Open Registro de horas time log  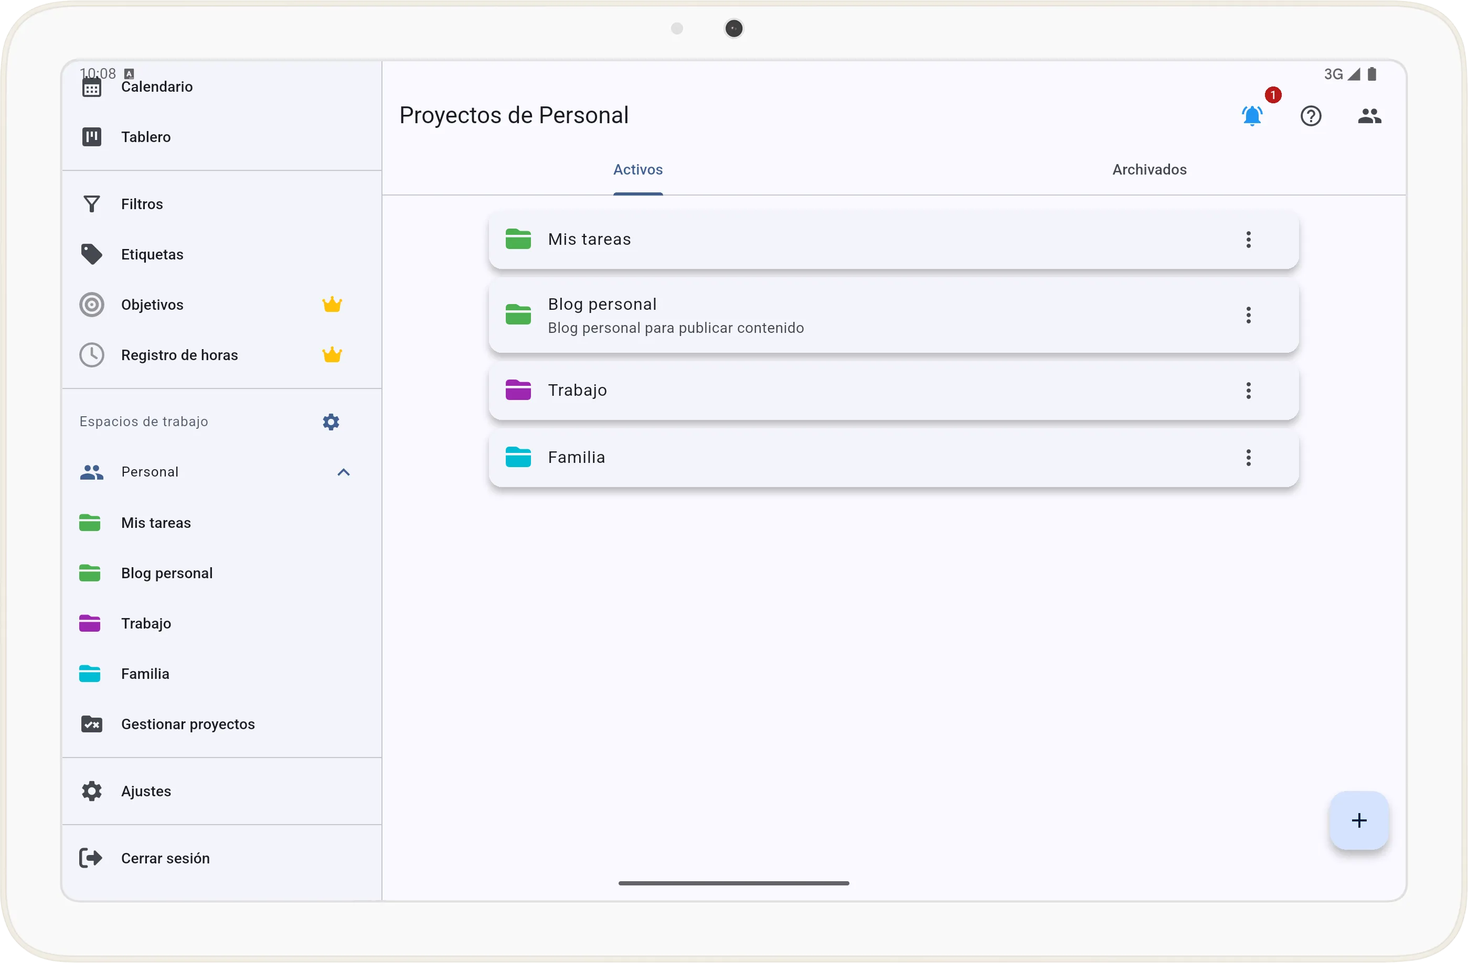coord(179,355)
